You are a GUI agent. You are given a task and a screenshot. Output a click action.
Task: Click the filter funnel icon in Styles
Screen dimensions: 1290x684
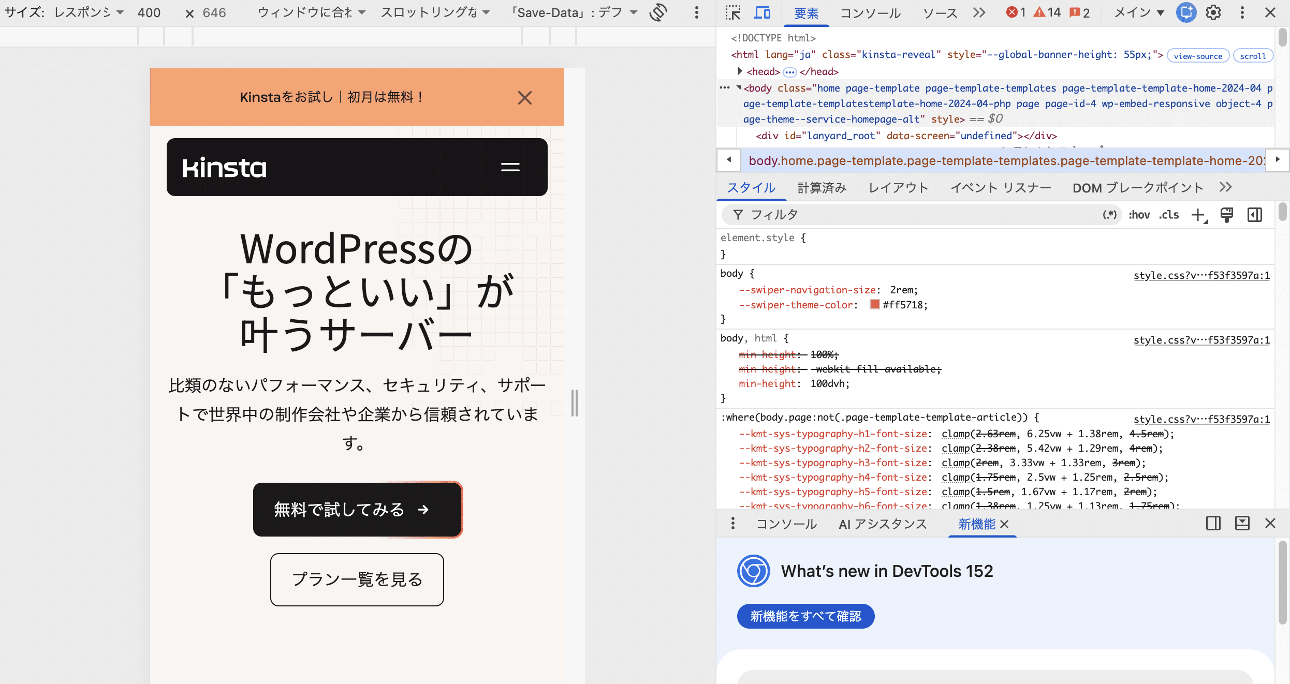(738, 215)
